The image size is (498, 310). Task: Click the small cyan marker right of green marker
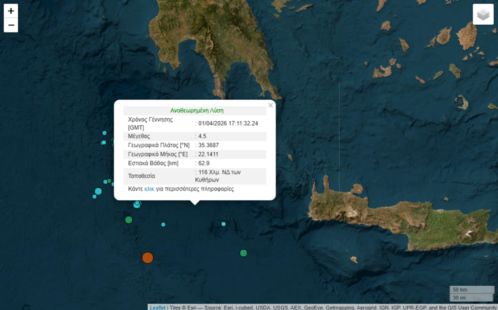click(x=163, y=224)
